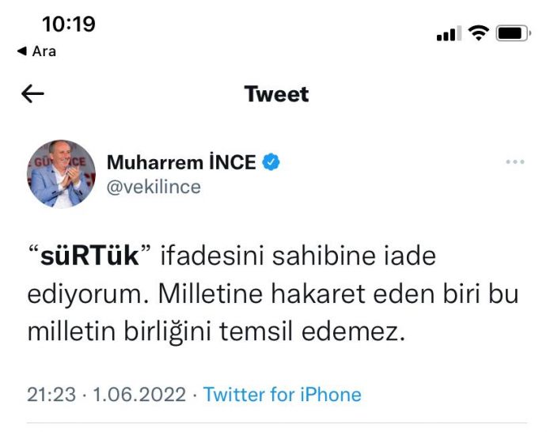Viewport: 554px width, 432px height.
Task: Tap the cellular signal strength icon
Action: point(448,35)
